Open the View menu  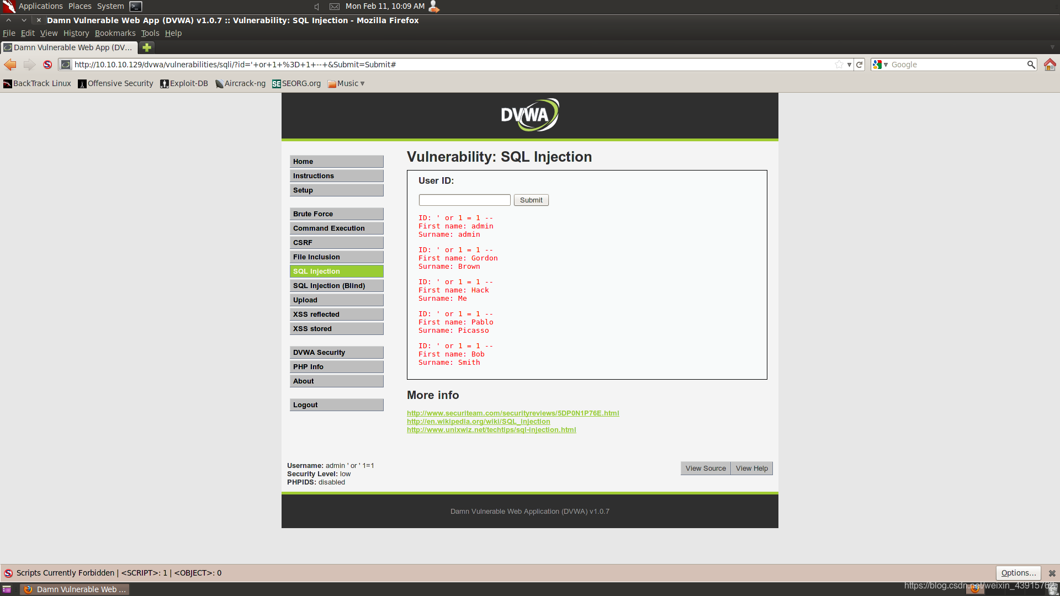[49, 33]
